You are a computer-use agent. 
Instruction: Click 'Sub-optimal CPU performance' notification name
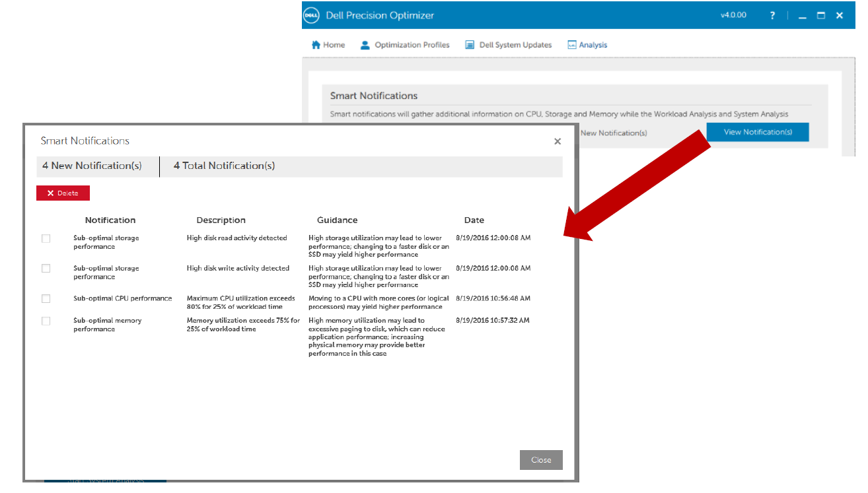(x=123, y=299)
